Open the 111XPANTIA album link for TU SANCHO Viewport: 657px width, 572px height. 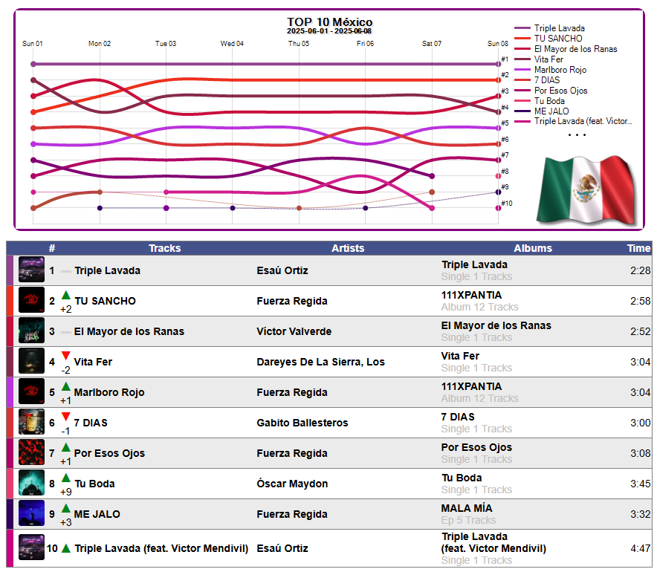(471, 295)
